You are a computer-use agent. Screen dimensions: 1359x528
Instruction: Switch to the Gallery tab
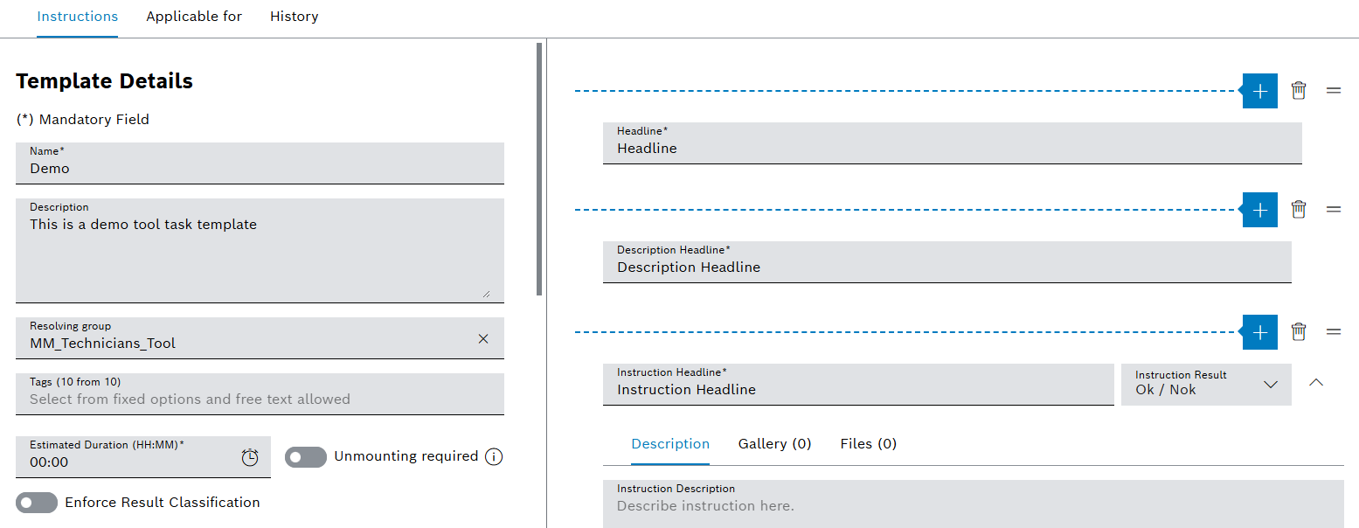coord(774,443)
